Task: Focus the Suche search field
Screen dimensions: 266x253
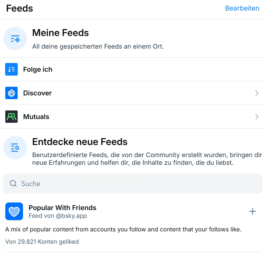Action: [x=133, y=184]
